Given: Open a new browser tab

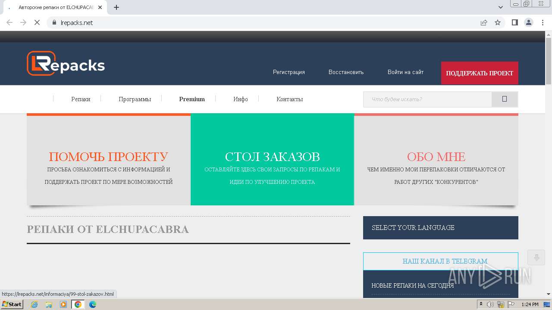Looking at the screenshot, I should tap(116, 7).
